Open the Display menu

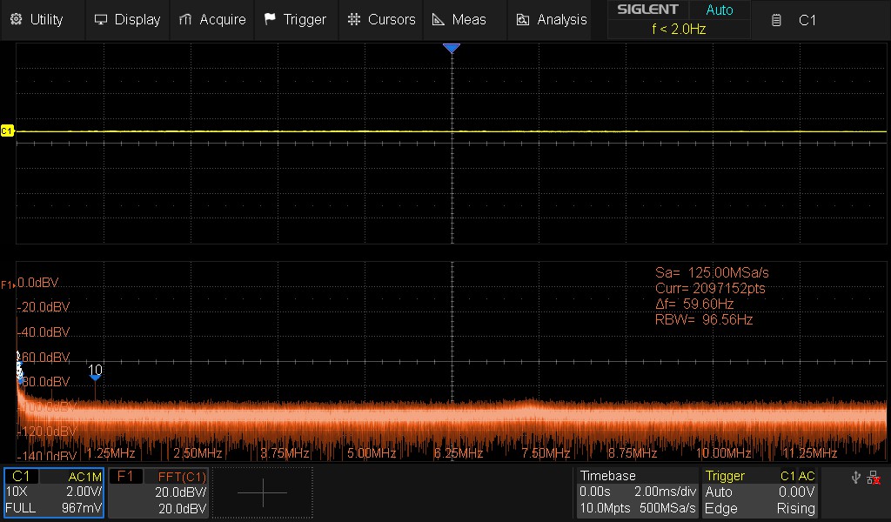[x=127, y=20]
